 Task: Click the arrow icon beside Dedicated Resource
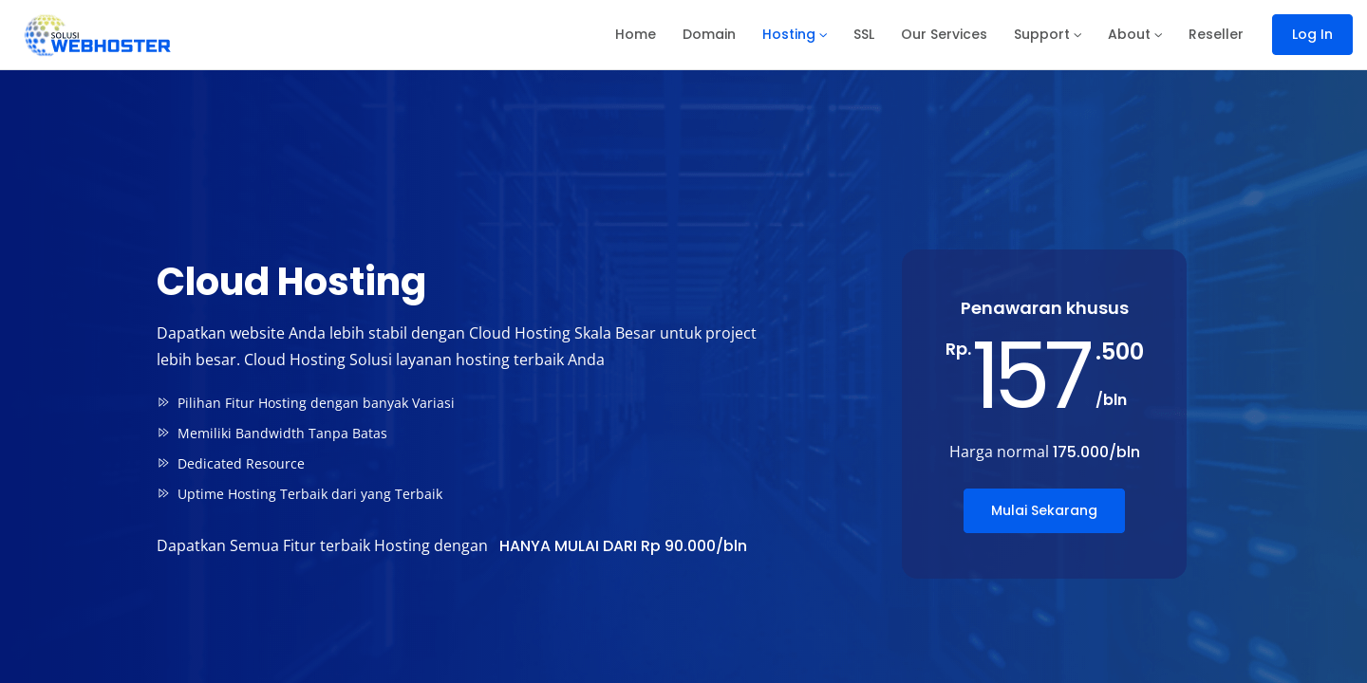(x=163, y=463)
